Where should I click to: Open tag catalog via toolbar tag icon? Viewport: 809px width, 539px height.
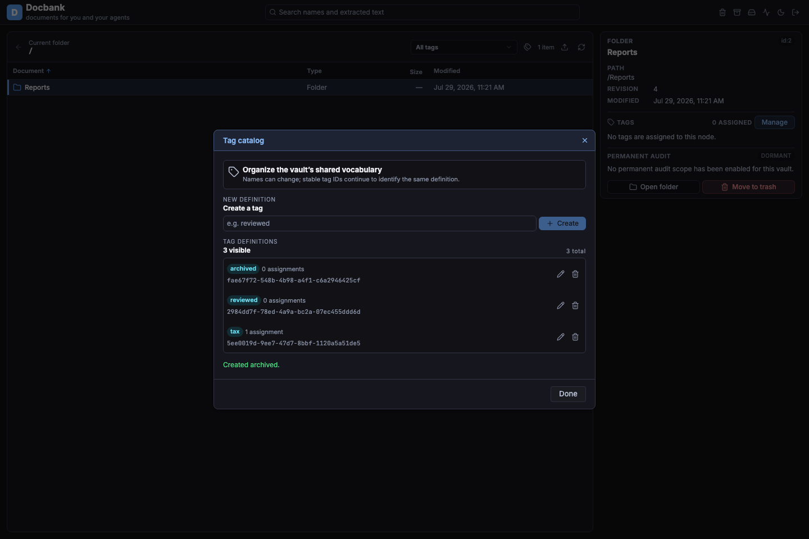pyautogui.click(x=528, y=47)
